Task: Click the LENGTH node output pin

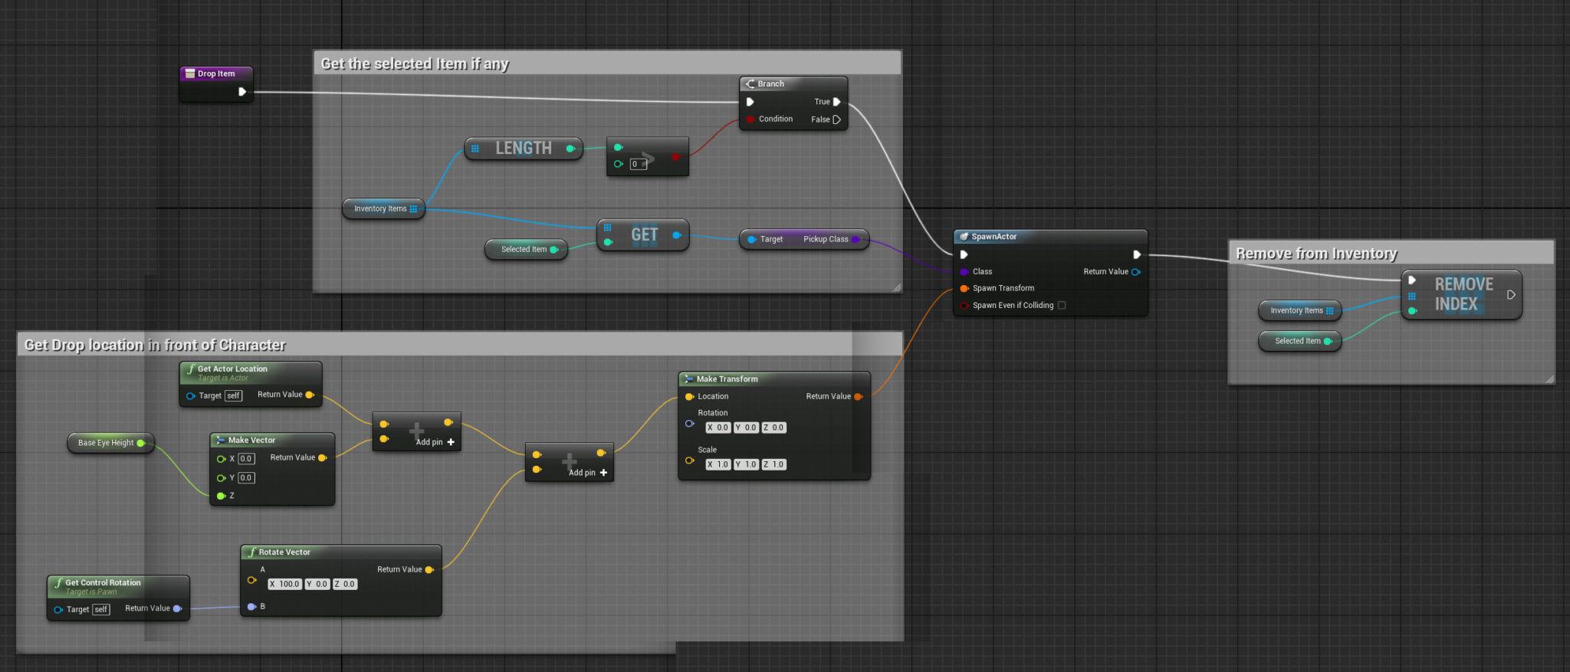Action: coord(570,149)
